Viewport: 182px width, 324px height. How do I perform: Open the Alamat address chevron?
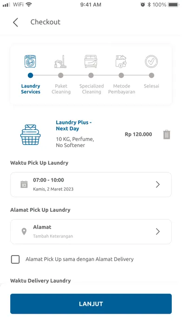158,232
